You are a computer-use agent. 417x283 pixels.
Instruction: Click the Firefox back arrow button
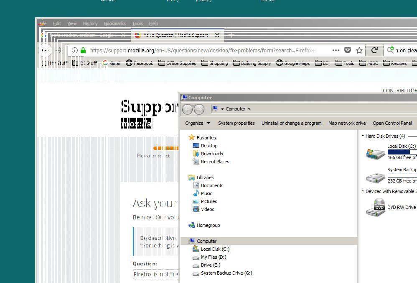(x=45, y=50)
